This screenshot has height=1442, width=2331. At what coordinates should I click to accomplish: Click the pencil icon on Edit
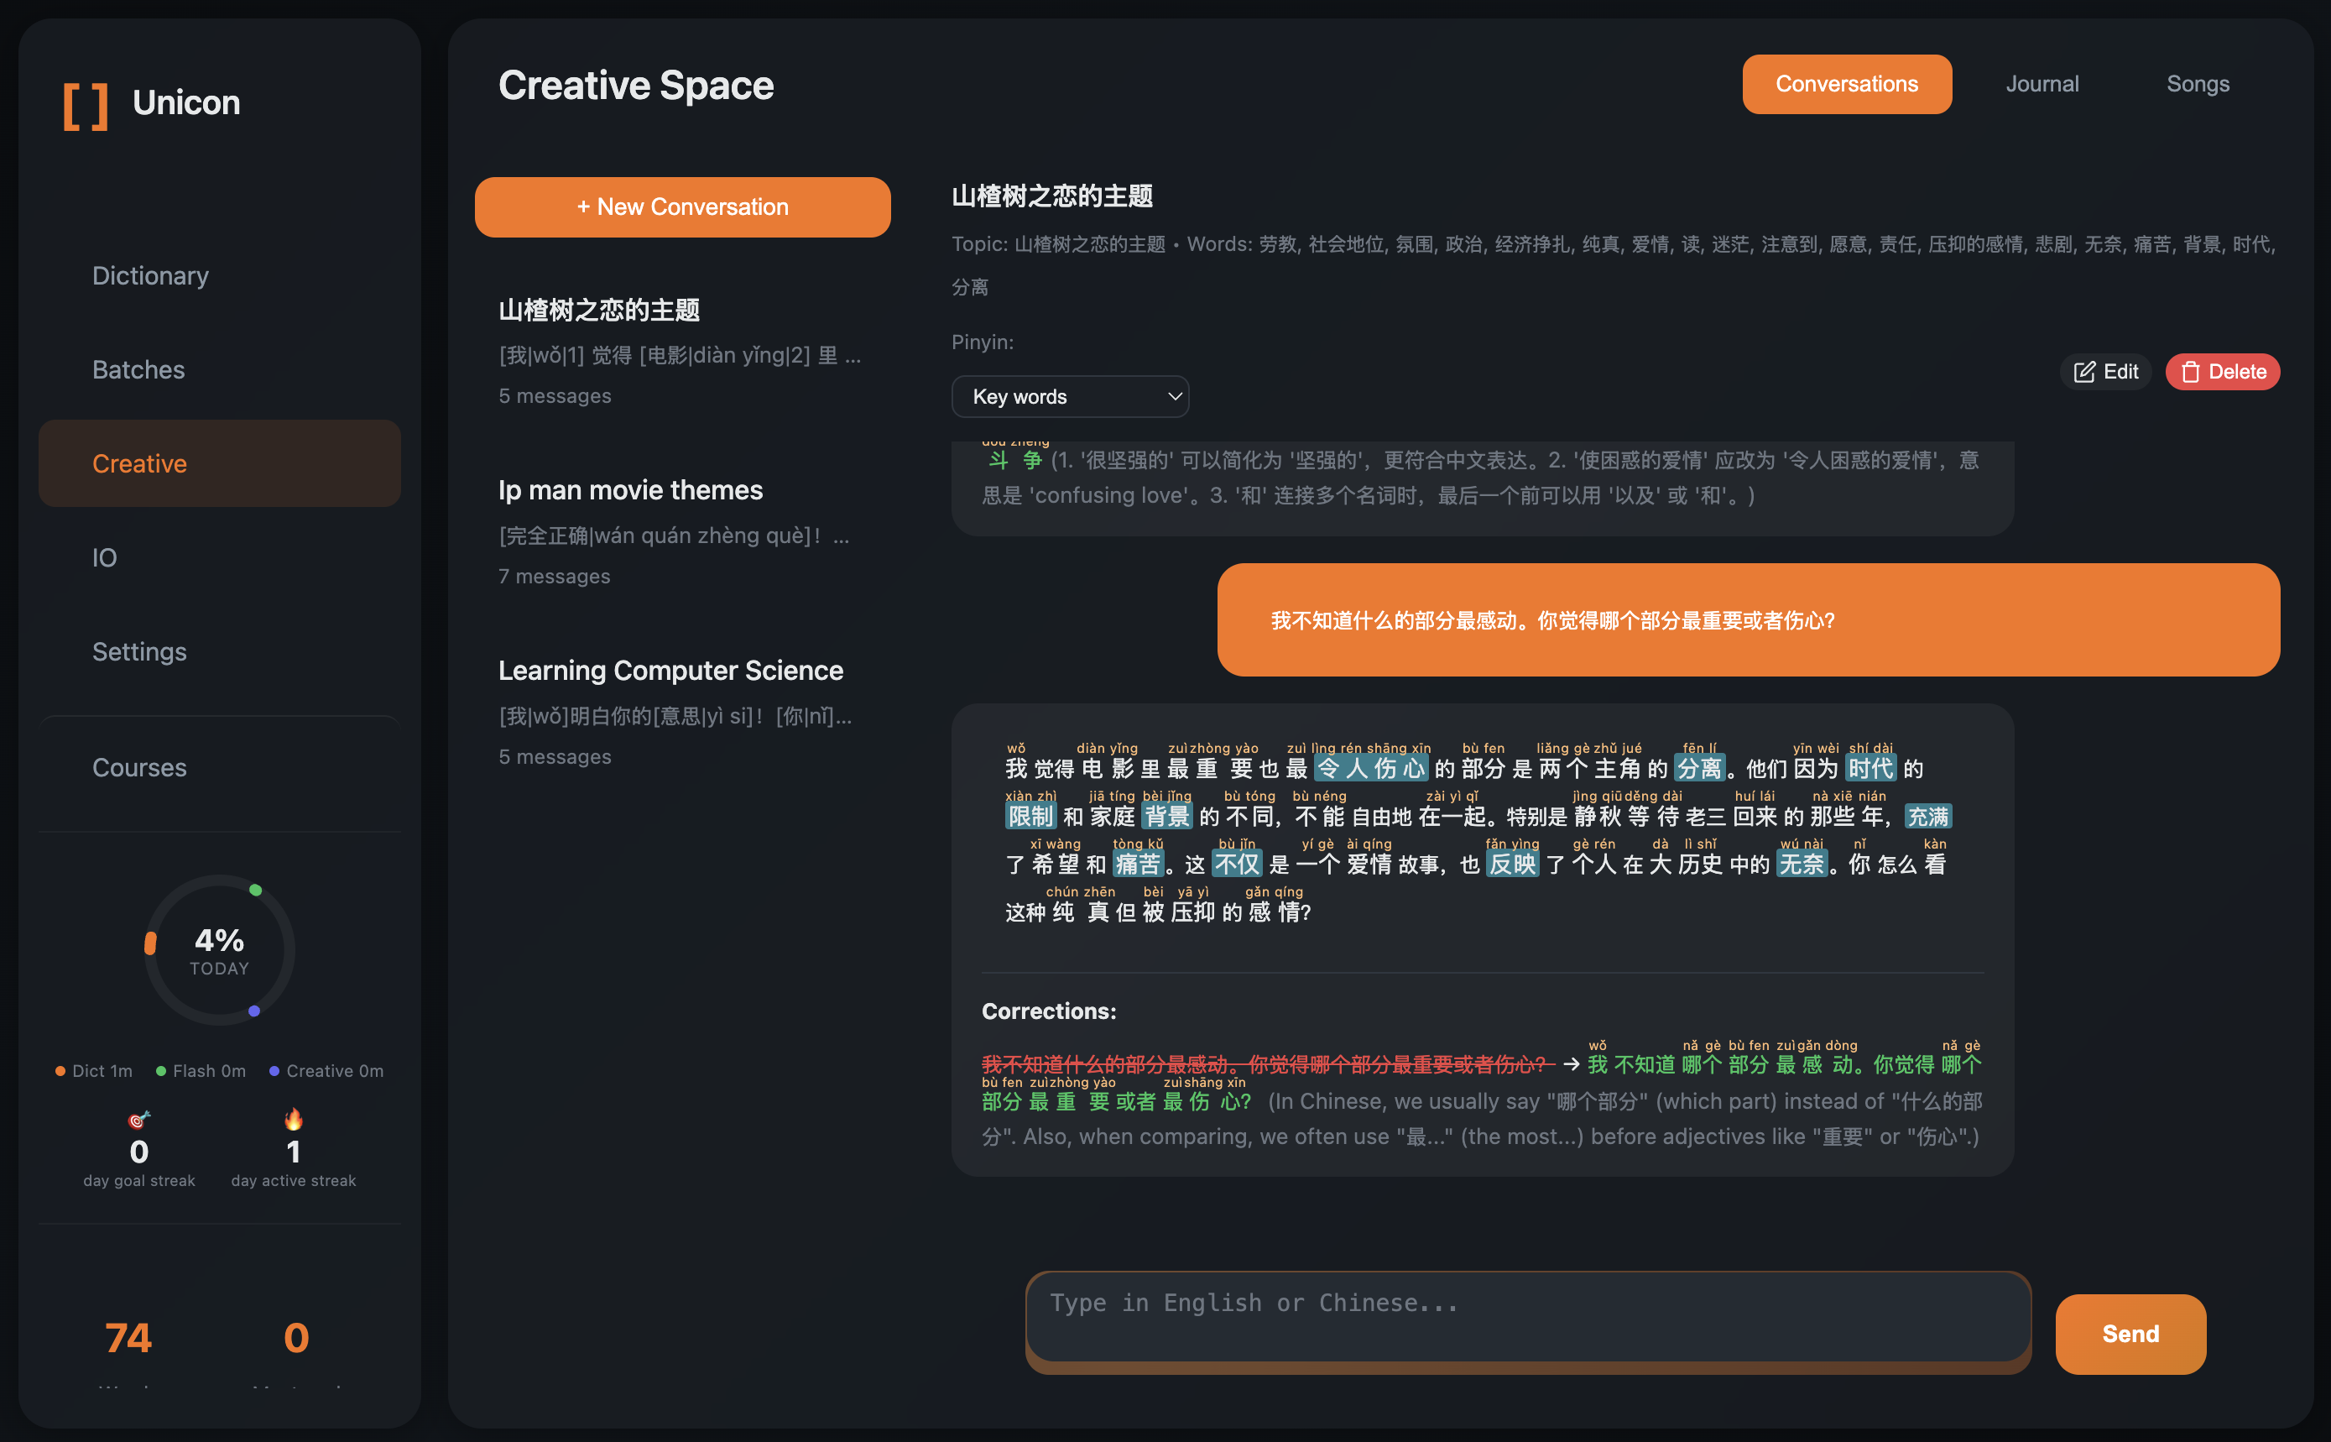[x=2084, y=372]
